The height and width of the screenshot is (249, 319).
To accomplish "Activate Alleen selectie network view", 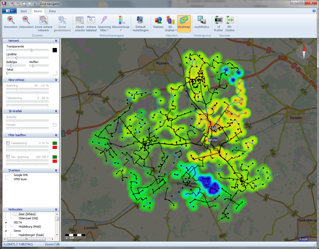I will (x=80, y=20).
